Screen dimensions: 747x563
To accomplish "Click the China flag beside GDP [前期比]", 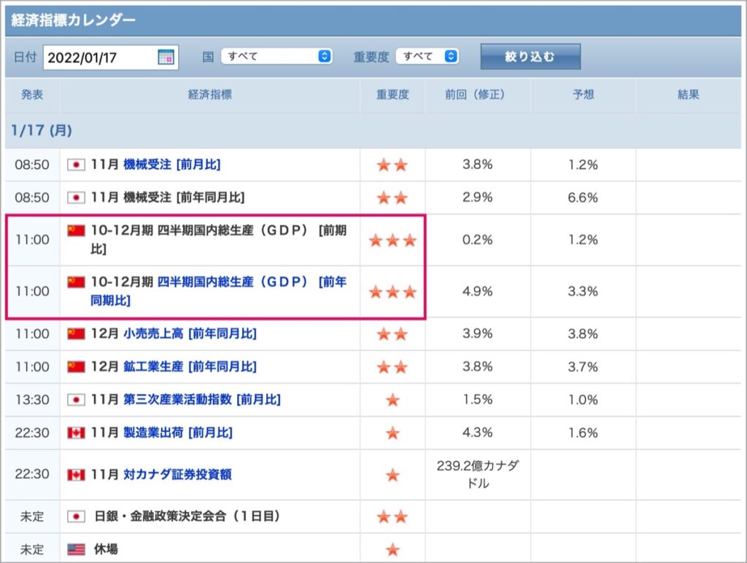I will (76, 231).
